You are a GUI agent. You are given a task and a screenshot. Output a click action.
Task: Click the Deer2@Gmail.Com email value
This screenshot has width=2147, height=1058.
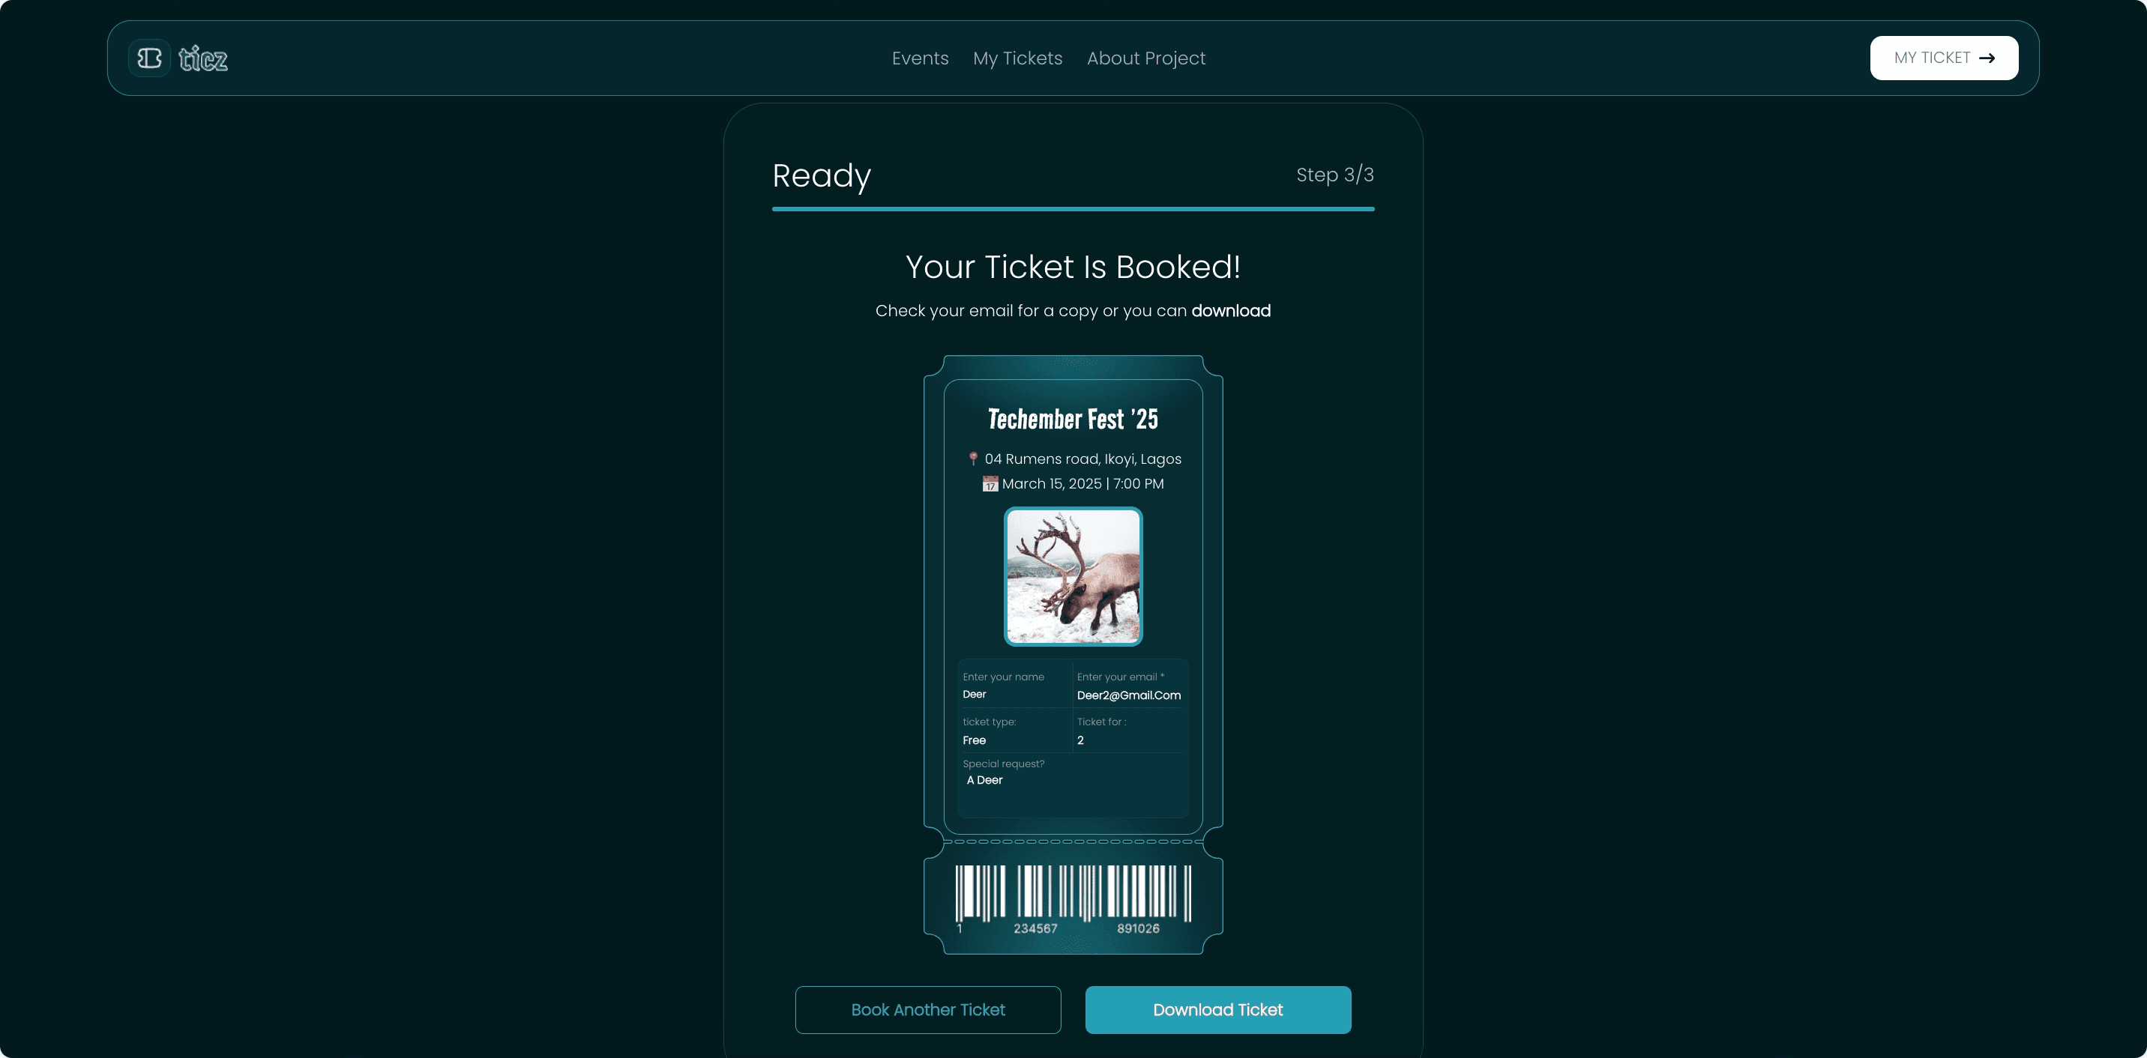[x=1128, y=695]
